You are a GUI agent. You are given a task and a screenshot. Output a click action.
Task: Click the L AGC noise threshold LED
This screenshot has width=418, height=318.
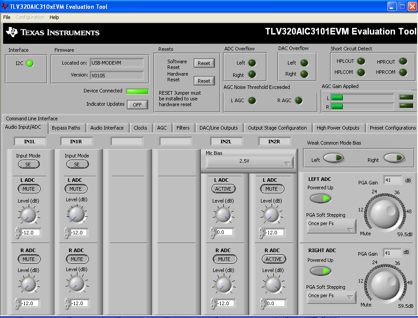pyautogui.click(x=252, y=100)
